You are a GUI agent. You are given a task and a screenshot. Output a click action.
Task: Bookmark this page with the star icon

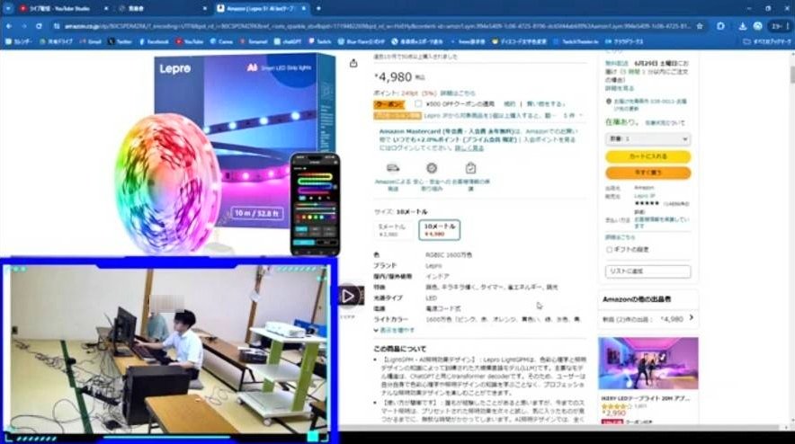700,26
